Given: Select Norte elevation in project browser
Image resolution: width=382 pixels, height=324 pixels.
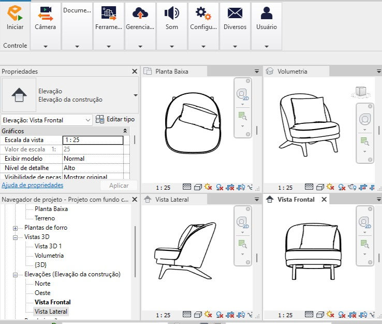Looking at the screenshot, I should (x=42, y=283).
